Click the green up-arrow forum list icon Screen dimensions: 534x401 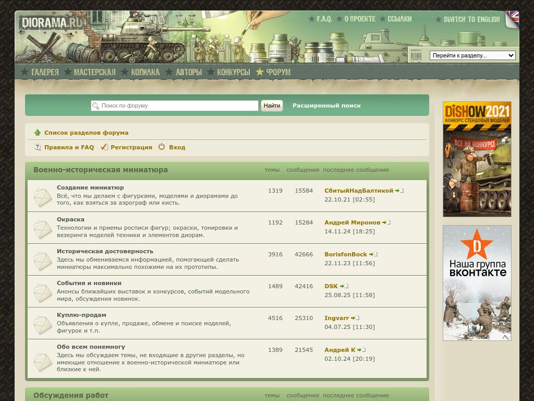(x=38, y=133)
